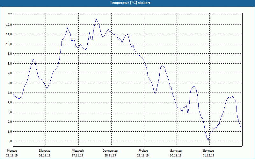Click the 4,0 axis value
Viewport: 255px width, 159px height.
tap(10, 102)
